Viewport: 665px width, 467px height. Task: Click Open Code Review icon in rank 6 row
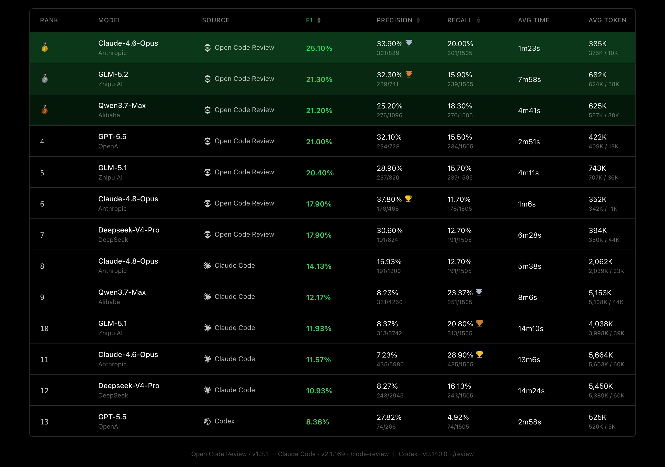click(207, 203)
